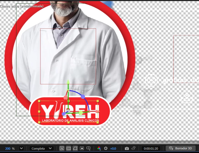This screenshot has width=199, height=153.
Task: Toggle region of interest button
Action: [82, 148]
